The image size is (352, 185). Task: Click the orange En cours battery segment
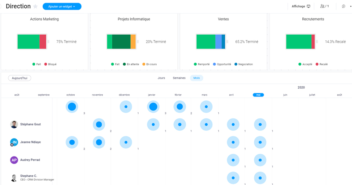pos(133,42)
